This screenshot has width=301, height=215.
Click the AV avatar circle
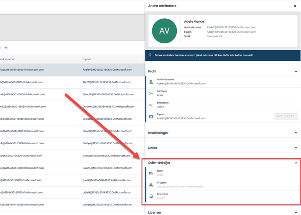pos(164,31)
